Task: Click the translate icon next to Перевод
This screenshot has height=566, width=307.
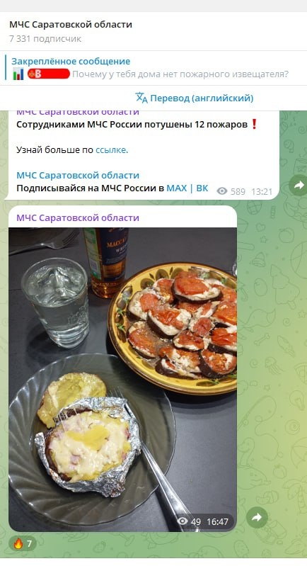Action: point(141,98)
